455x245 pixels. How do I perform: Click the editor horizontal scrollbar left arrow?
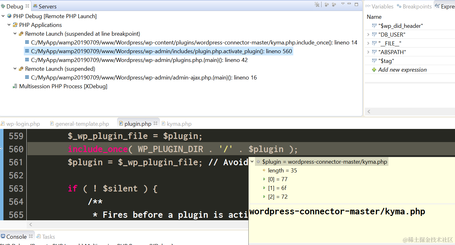click(x=31, y=225)
